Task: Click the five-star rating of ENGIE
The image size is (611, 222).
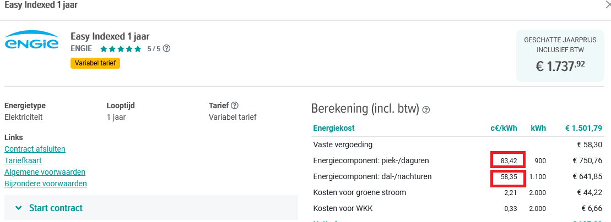Action: pos(121,49)
